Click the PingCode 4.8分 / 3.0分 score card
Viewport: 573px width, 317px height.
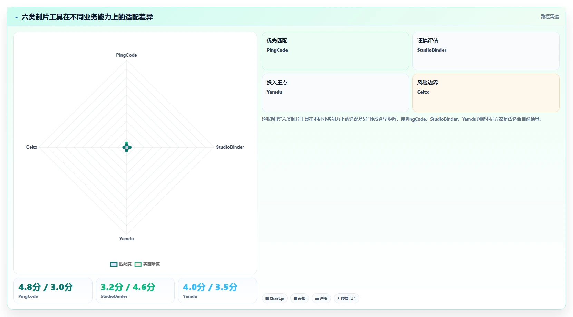point(53,290)
